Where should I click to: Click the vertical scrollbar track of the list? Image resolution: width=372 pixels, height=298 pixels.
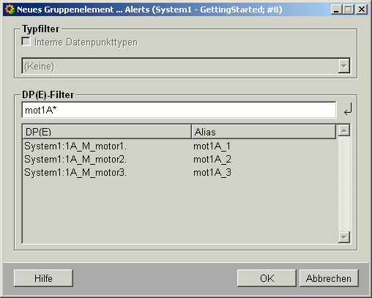(x=344, y=184)
